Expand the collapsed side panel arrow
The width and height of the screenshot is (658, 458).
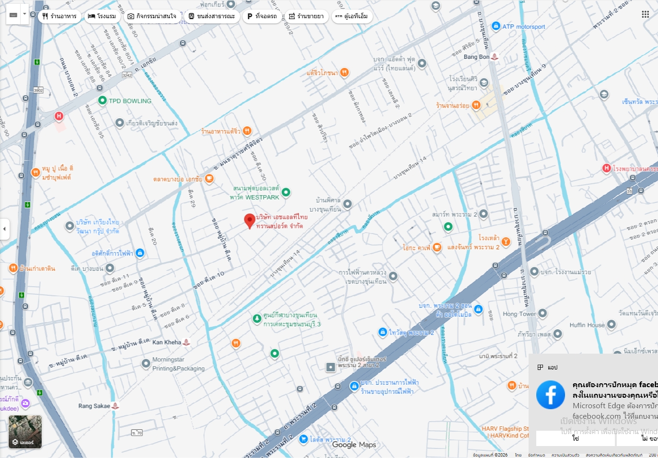[4, 229]
